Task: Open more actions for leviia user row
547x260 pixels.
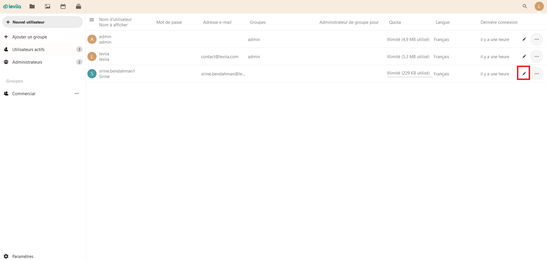Action: 537,56
